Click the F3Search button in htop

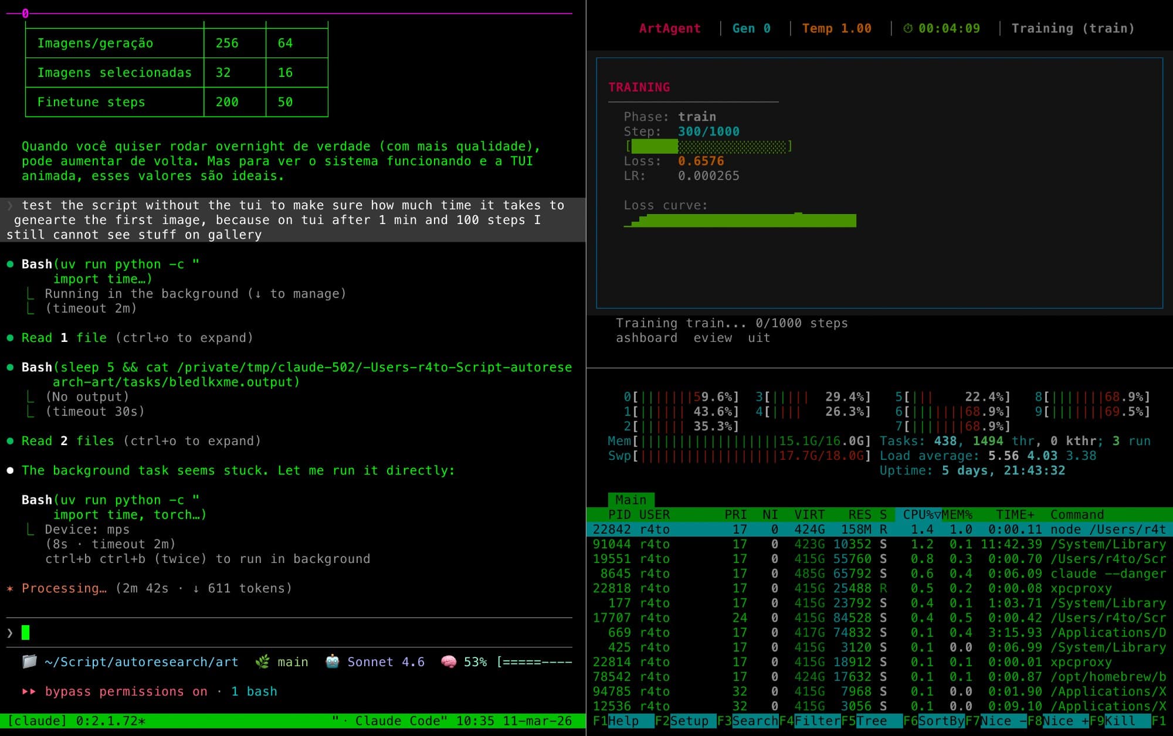point(754,721)
